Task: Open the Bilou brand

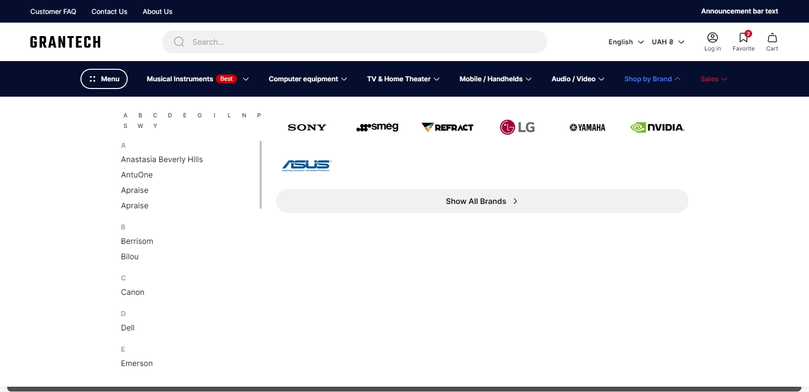Action: pos(130,256)
